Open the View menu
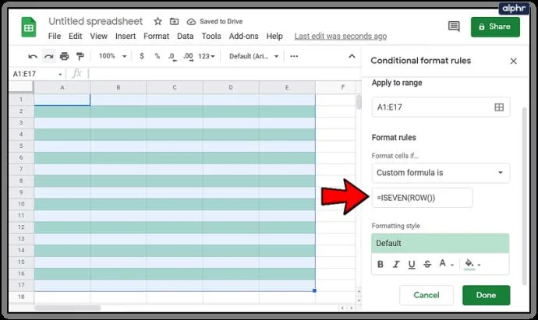The width and height of the screenshot is (538, 320). 98,36
